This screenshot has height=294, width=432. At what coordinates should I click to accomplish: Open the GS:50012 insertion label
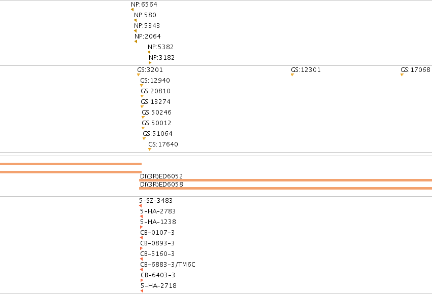(x=156, y=123)
